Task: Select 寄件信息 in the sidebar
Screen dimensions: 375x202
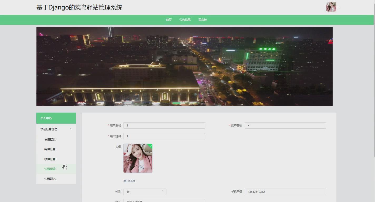Action: 50,149
